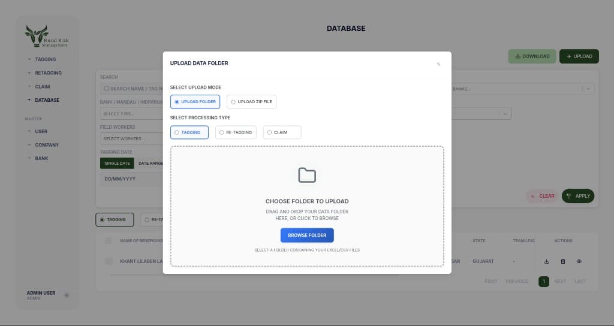The height and width of the screenshot is (326, 614).
Task: Select the Upload Folder mode
Action: click(x=195, y=102)
